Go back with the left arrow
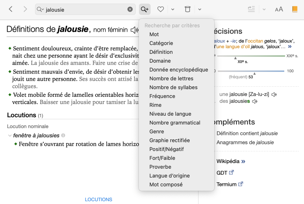The image size is (304, 204). [11, 9]
